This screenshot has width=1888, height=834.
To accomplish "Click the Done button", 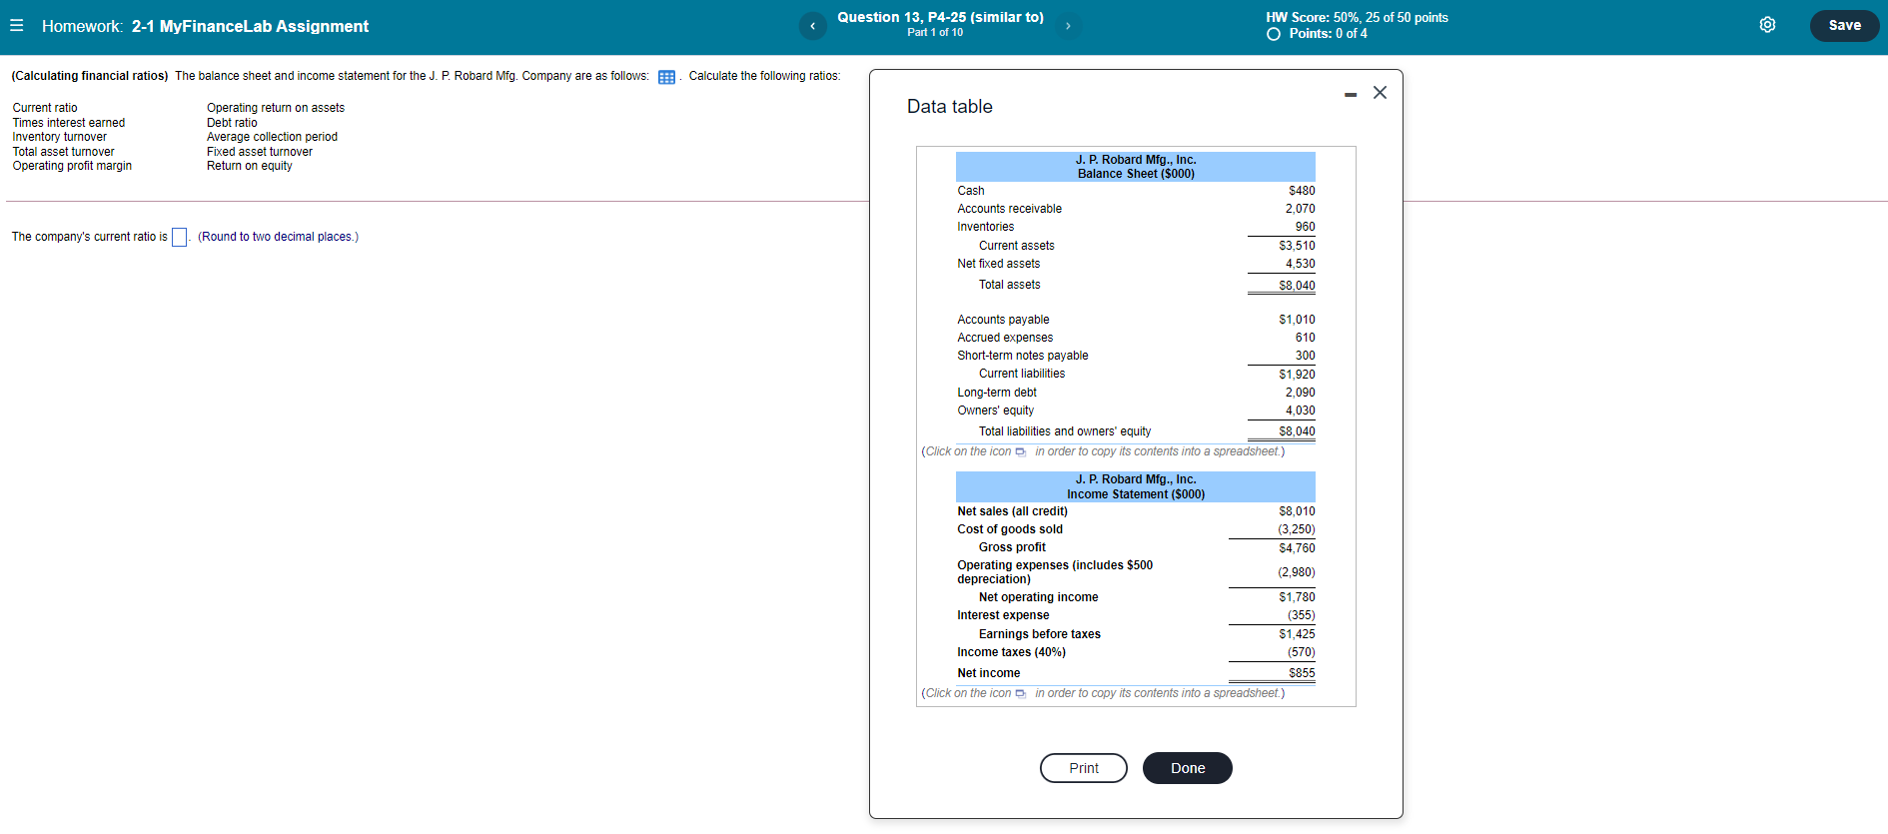I will coord(1188,768).
